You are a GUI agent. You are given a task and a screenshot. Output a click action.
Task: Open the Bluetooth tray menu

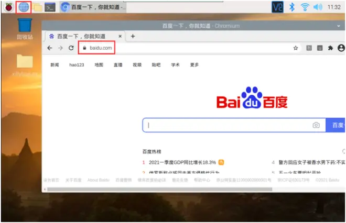point(291,7)
